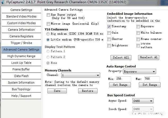Open the Help / Support page
Viewport: 168px width, 118px height.
(x=21, y=96)
